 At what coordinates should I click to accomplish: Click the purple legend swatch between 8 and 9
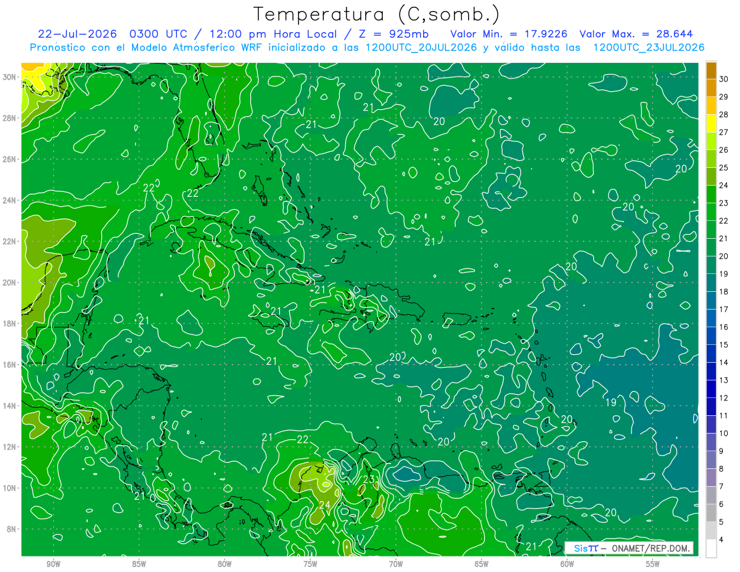711,460
